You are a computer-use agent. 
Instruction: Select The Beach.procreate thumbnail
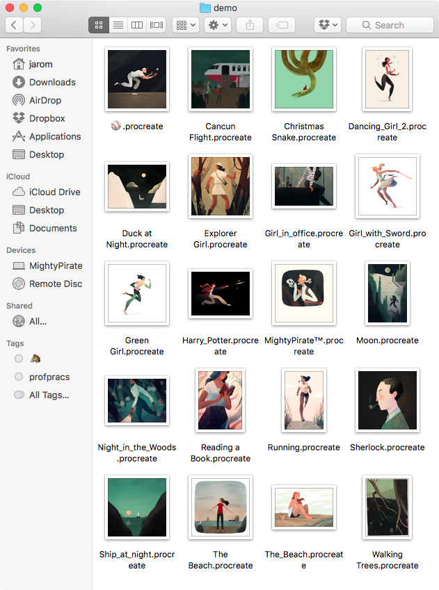coord(221,507)
